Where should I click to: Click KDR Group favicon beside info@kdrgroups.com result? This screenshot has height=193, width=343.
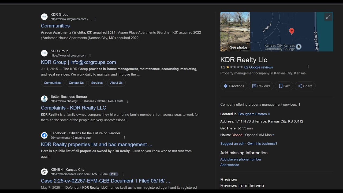point(44,53)
